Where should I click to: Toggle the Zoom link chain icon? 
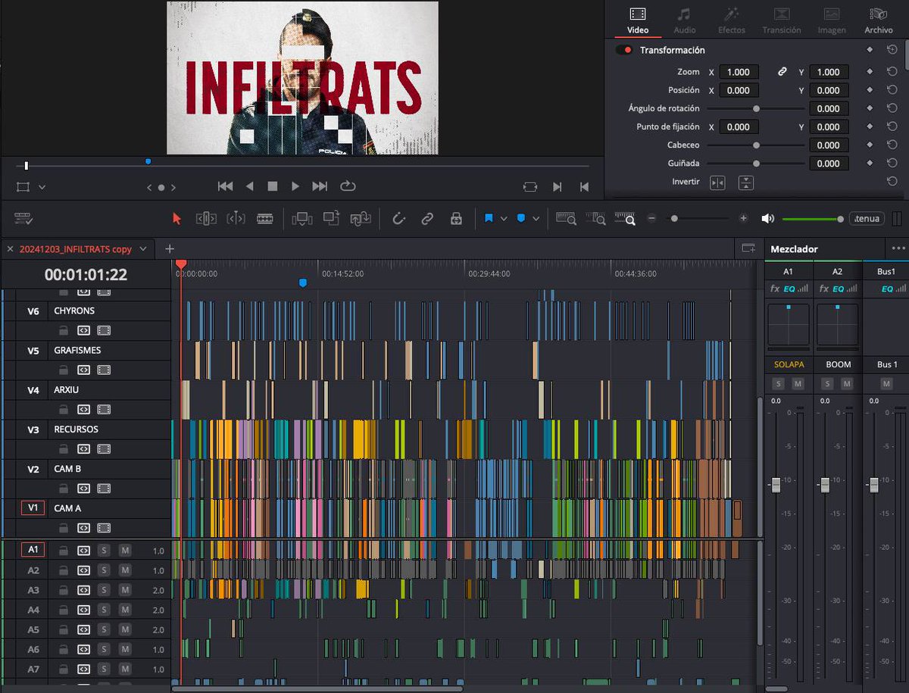[782, 72]
